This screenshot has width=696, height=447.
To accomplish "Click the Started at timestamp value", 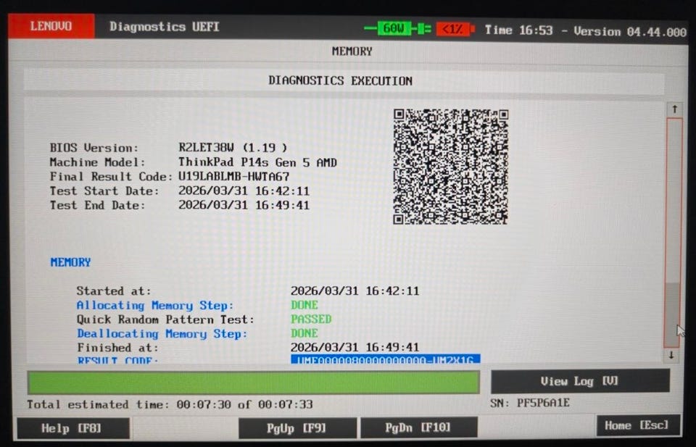I will [x=355, y=291].
